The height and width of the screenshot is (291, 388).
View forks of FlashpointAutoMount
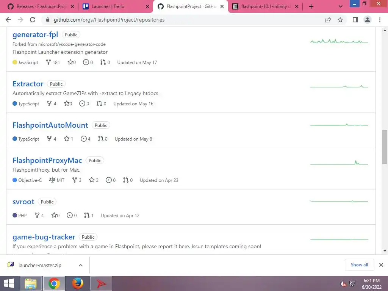[52, 139]
